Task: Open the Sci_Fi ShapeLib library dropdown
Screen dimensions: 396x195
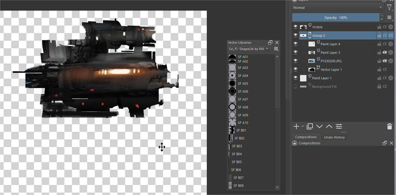Action: [x=248, y=49]
